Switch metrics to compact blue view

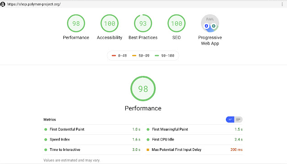point(230,120)
